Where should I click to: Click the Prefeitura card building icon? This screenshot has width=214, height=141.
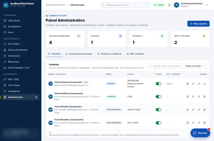coord(162,36)
